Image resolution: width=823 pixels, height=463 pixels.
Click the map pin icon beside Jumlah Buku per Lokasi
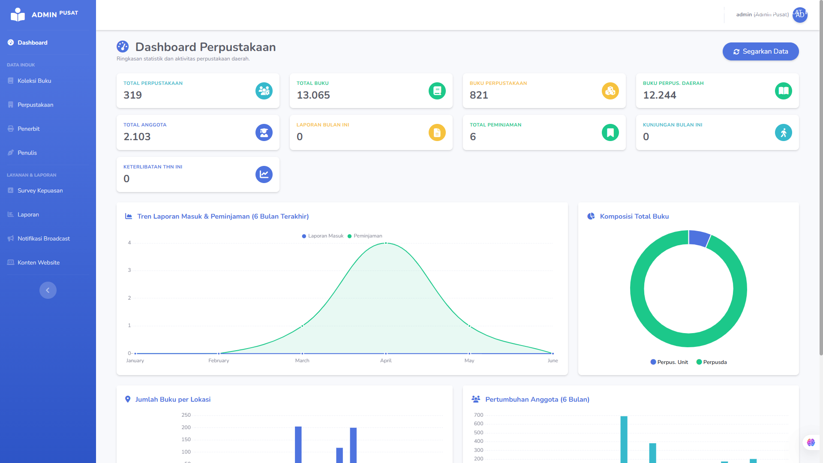(x=128, y=399)
